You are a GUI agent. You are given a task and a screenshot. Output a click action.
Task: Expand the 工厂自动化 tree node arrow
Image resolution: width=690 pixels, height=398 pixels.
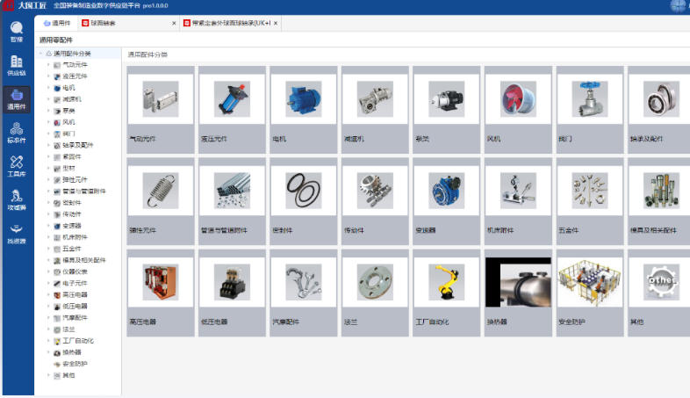[48, 340]
